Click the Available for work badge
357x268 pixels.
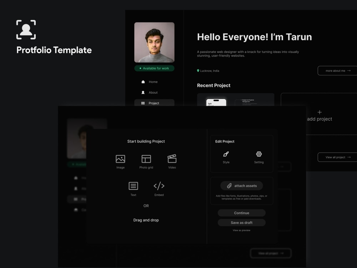point(154,68)
